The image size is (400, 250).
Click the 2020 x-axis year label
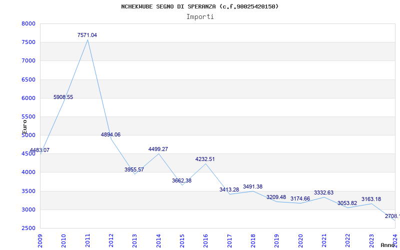coord(300,241)
